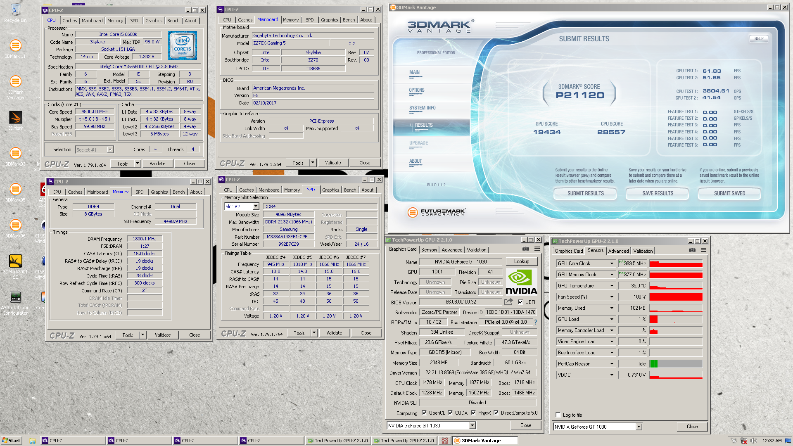Click camera icon in GPU-Z Sensors window
Image resolution: width=793 pixels, height=446 pixels.
pyautogui.click(x=692, y=250)
